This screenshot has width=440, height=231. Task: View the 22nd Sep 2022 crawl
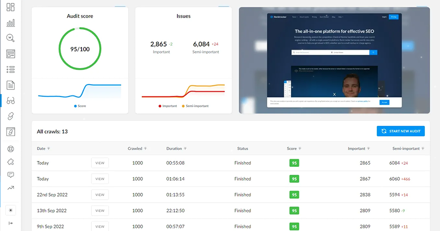100,195
